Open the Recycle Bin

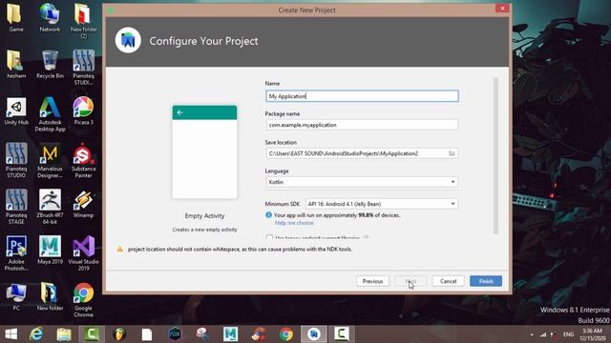pos(50,64)
